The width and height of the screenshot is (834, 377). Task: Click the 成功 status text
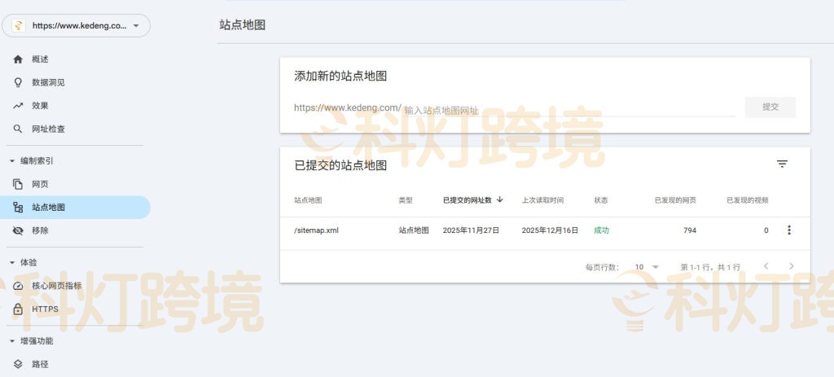(x=602, y=230)
